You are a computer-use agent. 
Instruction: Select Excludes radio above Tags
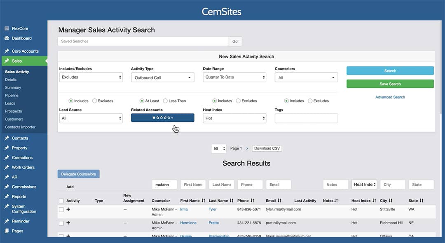pos(310,101)
